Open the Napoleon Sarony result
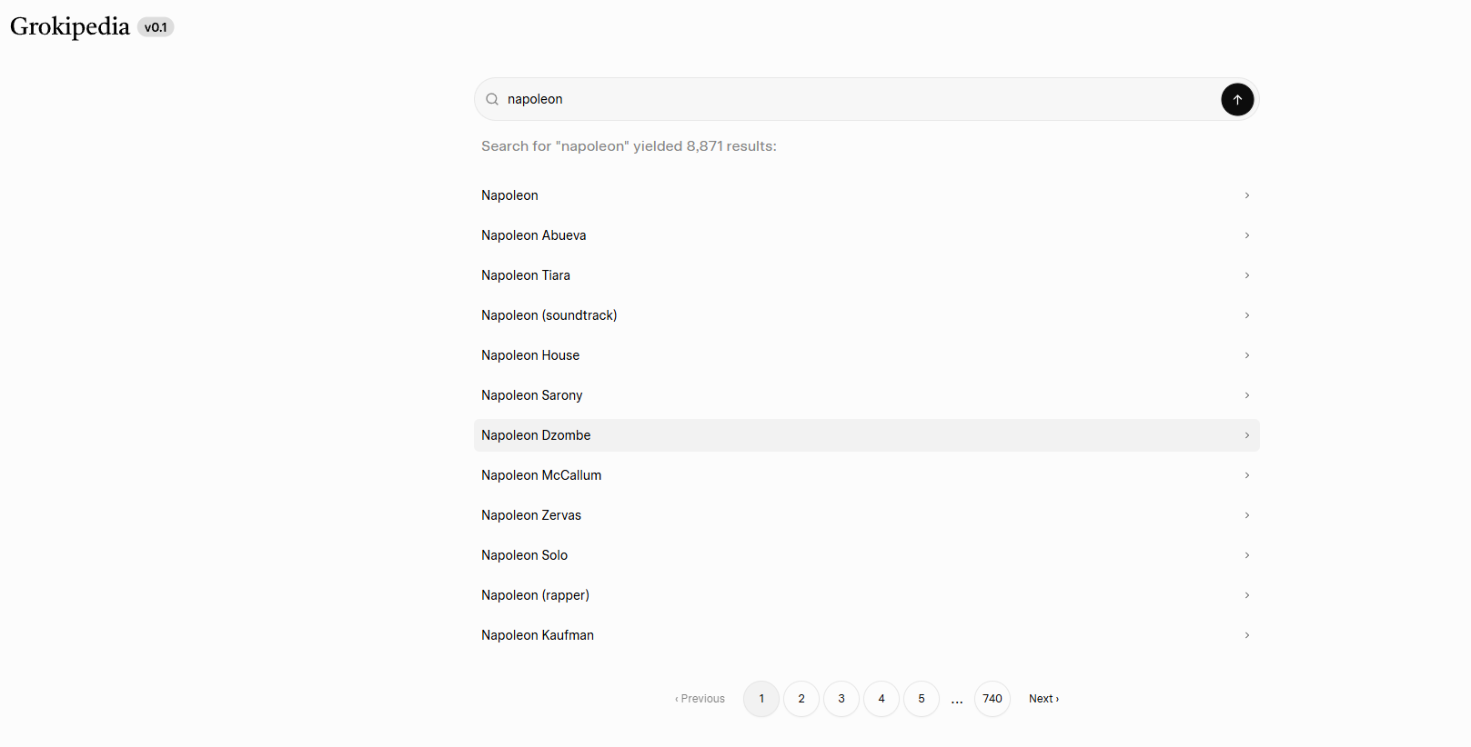Image resolution: width=1471 pixels, height=747 pixels. (x=531, y=395)
